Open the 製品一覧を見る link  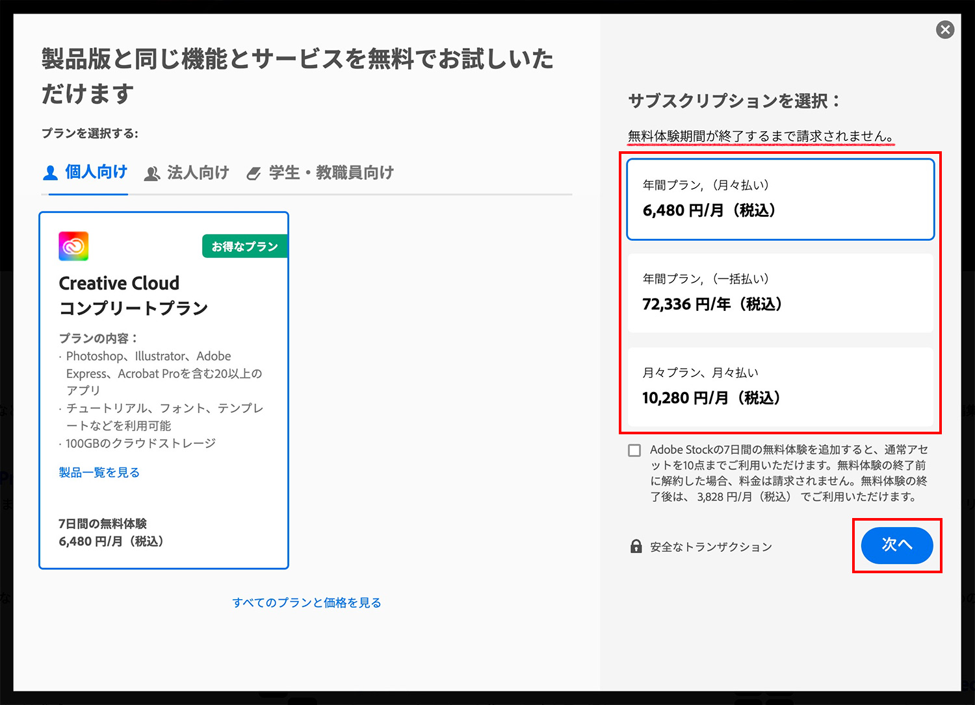[x=99, y=473]
